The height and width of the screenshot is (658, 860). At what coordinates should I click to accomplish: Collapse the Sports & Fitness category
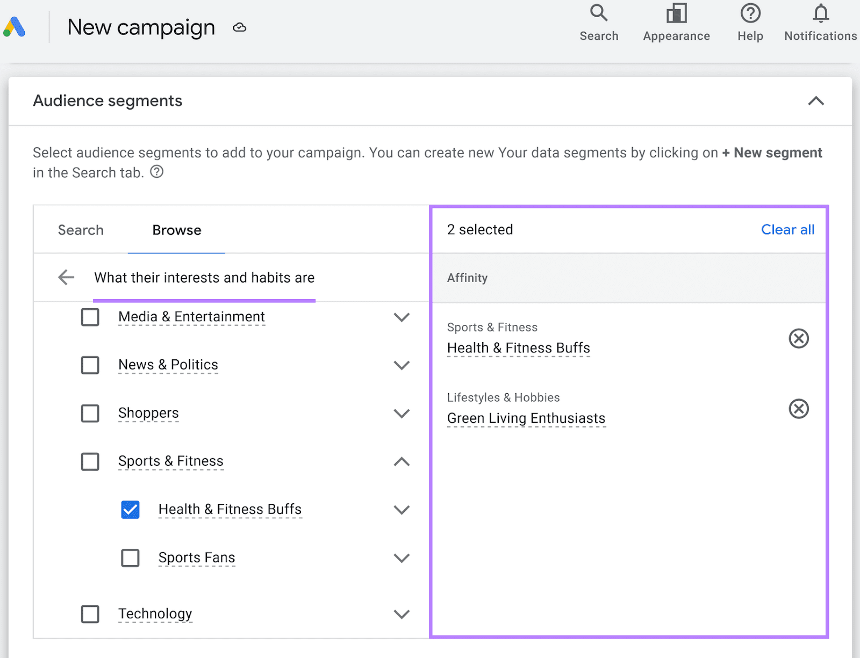click(x=402, y=461)
